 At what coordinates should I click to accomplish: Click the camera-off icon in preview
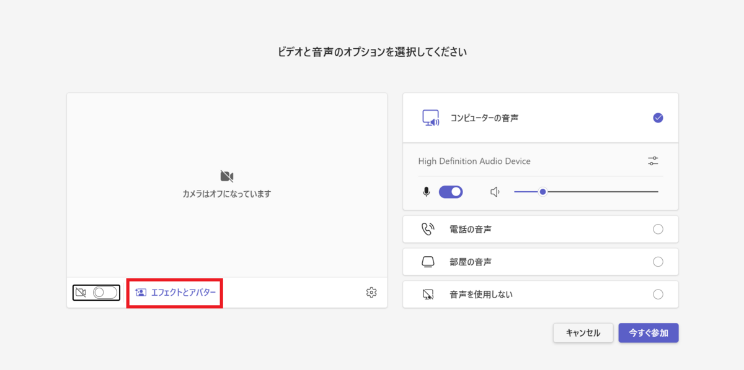227,176
